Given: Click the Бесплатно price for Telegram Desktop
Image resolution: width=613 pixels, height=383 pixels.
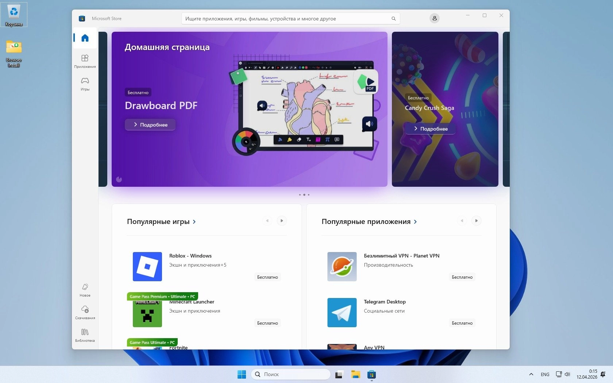Looking at the screenshot, I should (x=462, y=323).
